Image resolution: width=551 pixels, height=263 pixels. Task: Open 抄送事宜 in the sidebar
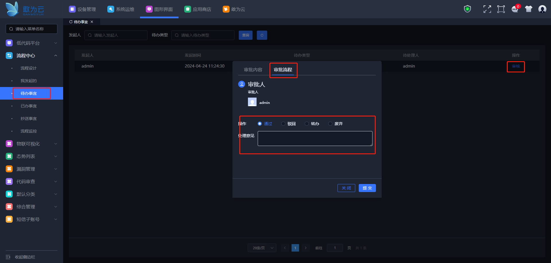tap(29, 118)
